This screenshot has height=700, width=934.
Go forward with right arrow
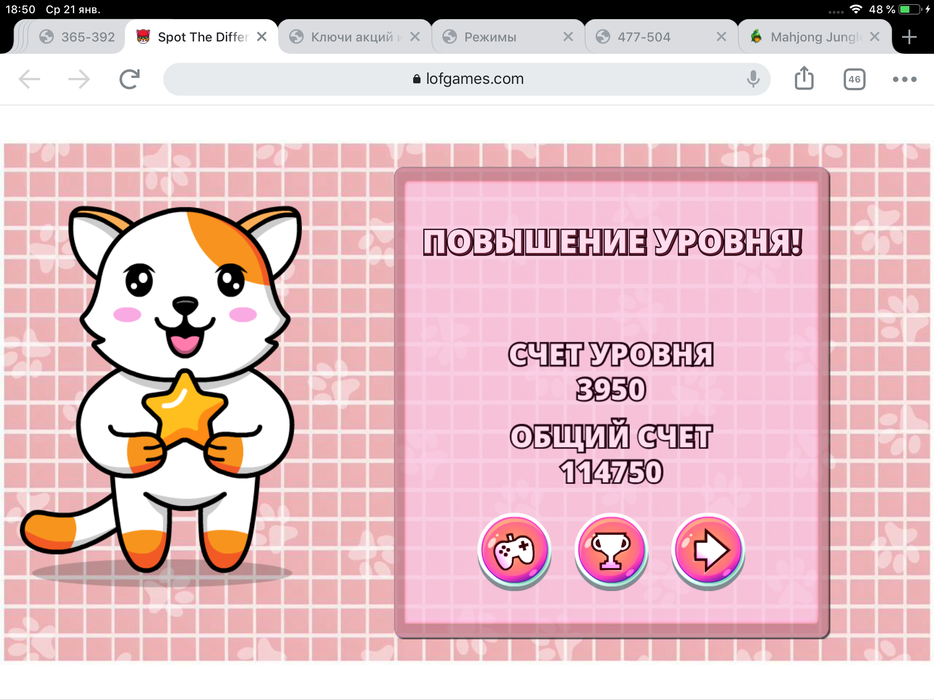(x=79, y=79)
